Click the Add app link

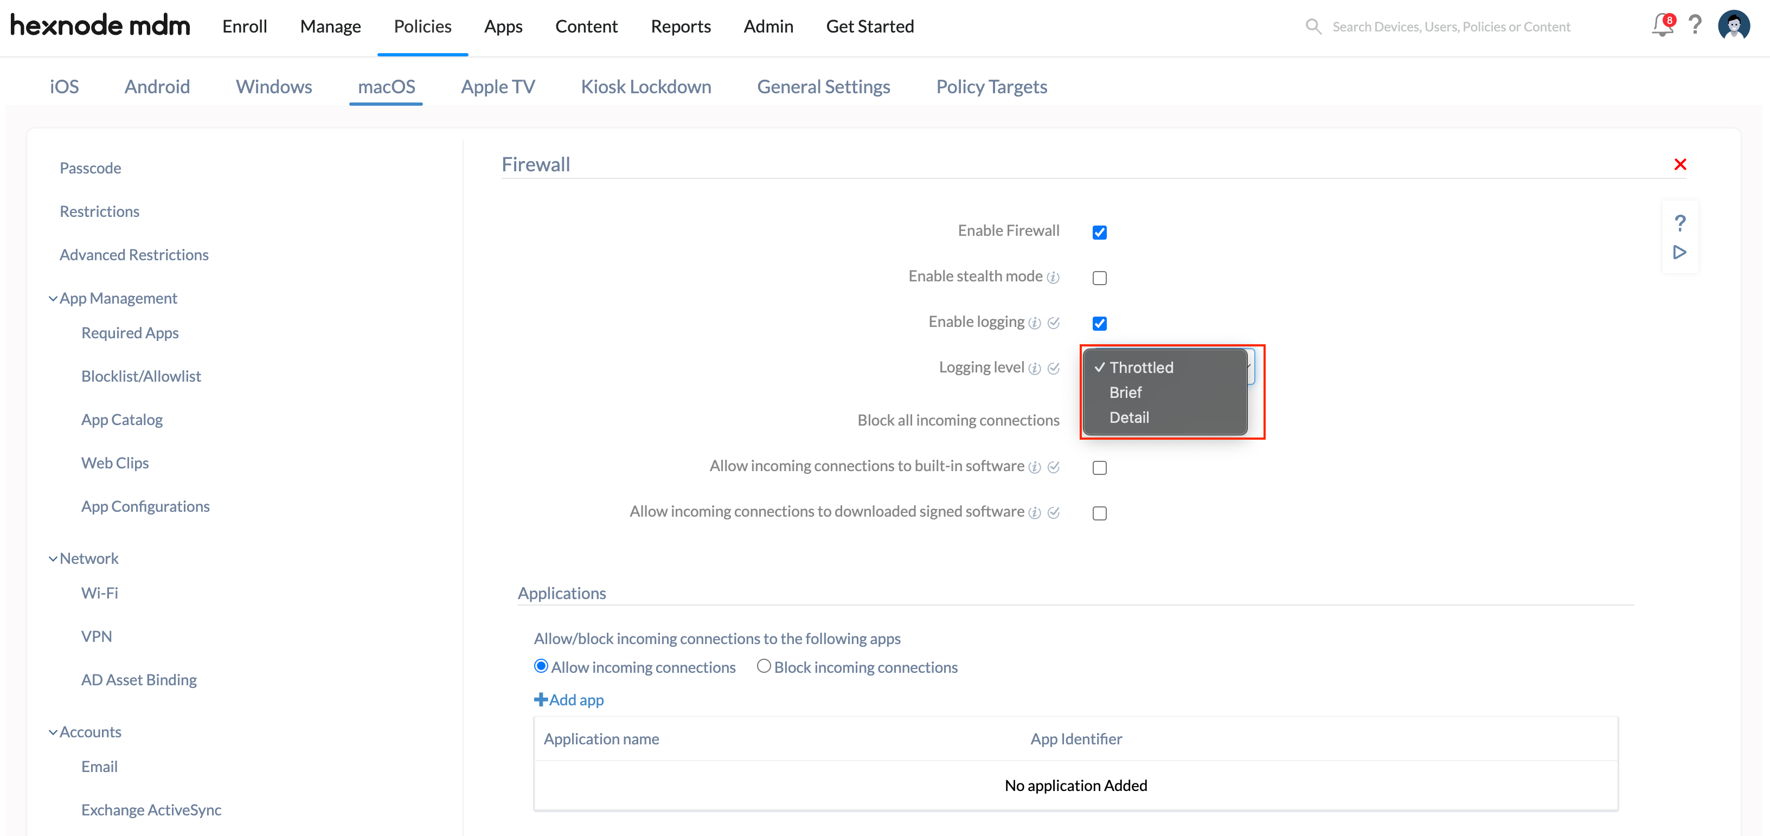(x=569, y=699)
